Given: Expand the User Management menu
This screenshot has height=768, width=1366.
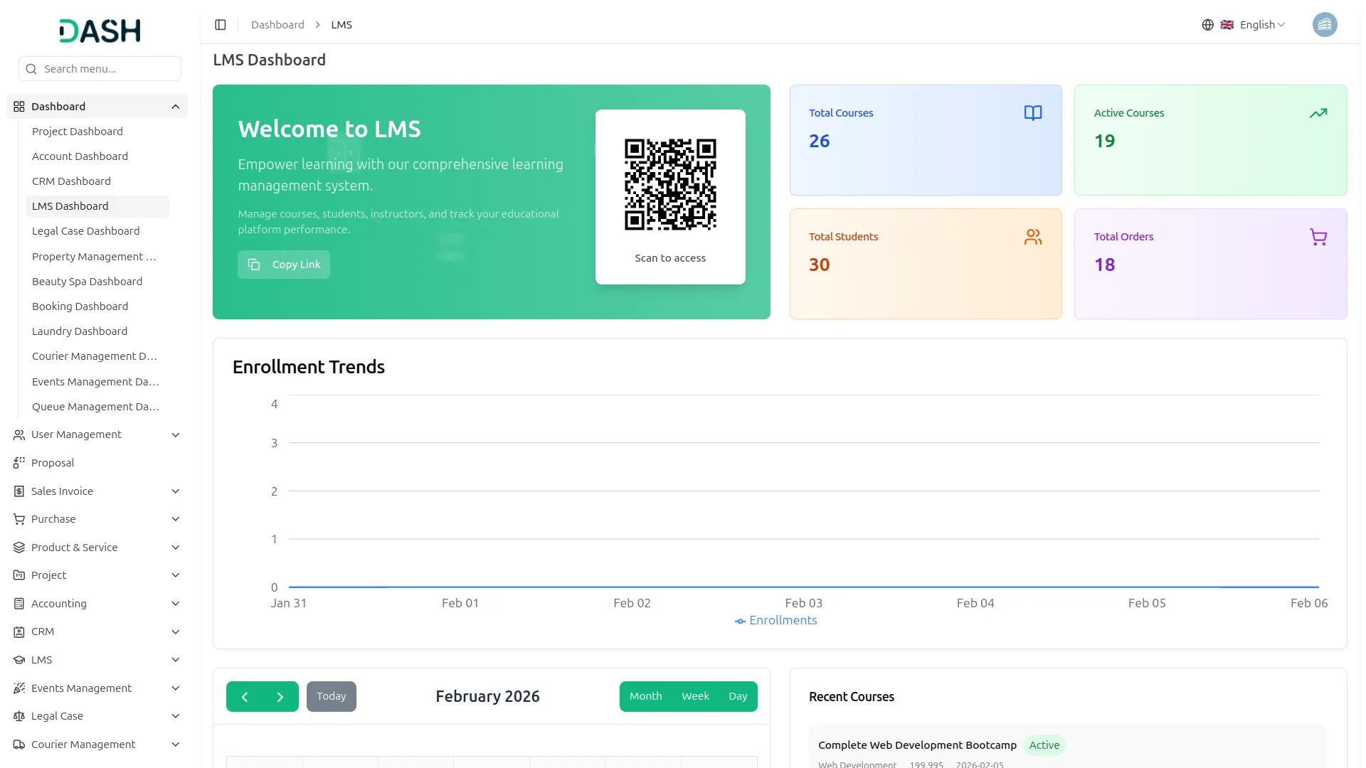Looking at the screenshot, I should [x=97, y=434].
